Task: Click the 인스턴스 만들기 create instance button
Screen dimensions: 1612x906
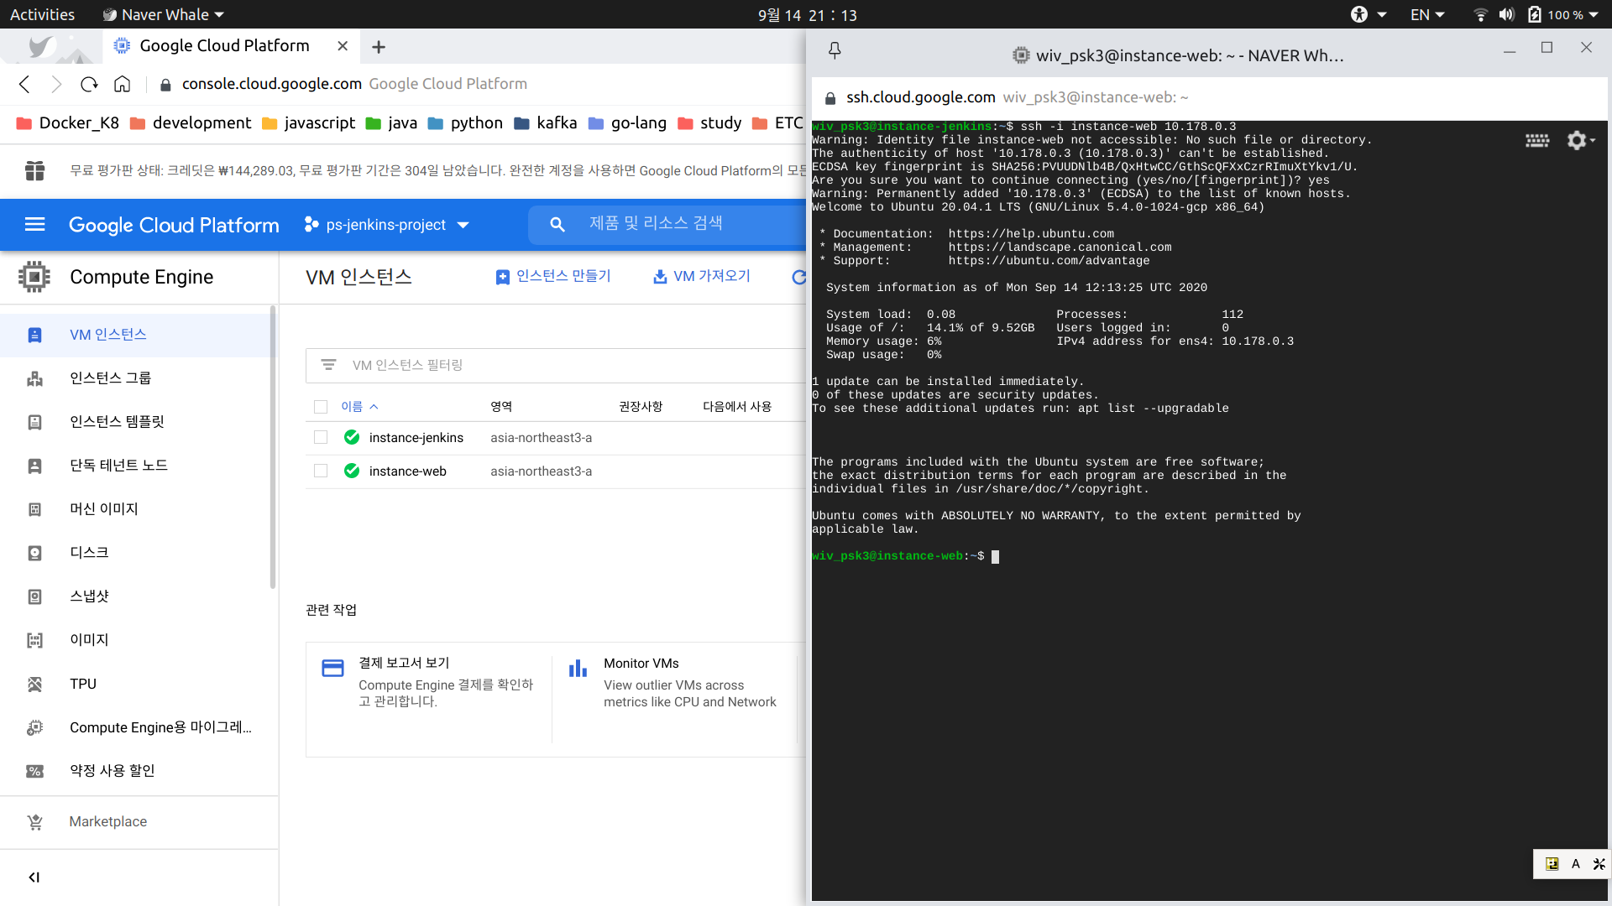Action: (553, 276)
